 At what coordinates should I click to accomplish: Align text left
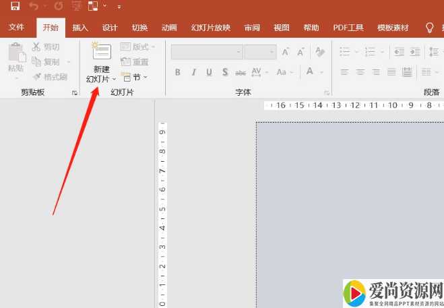[x=344, y=72]
